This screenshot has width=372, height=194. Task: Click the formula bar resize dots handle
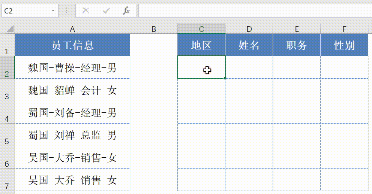coord(67,11)
